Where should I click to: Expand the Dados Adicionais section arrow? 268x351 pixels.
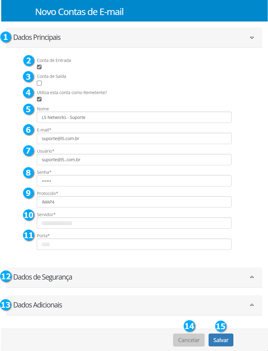(252, 305)
